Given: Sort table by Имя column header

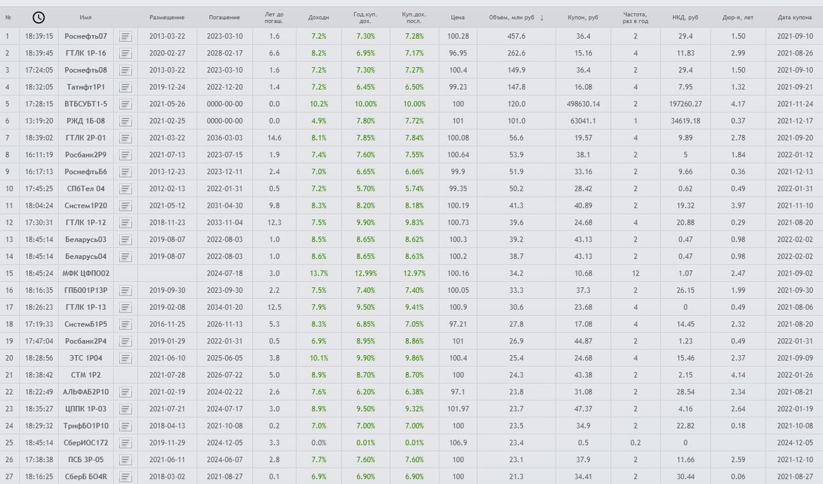Looking at the screenshot, I should pyautogui.click(x=86, y=17).
